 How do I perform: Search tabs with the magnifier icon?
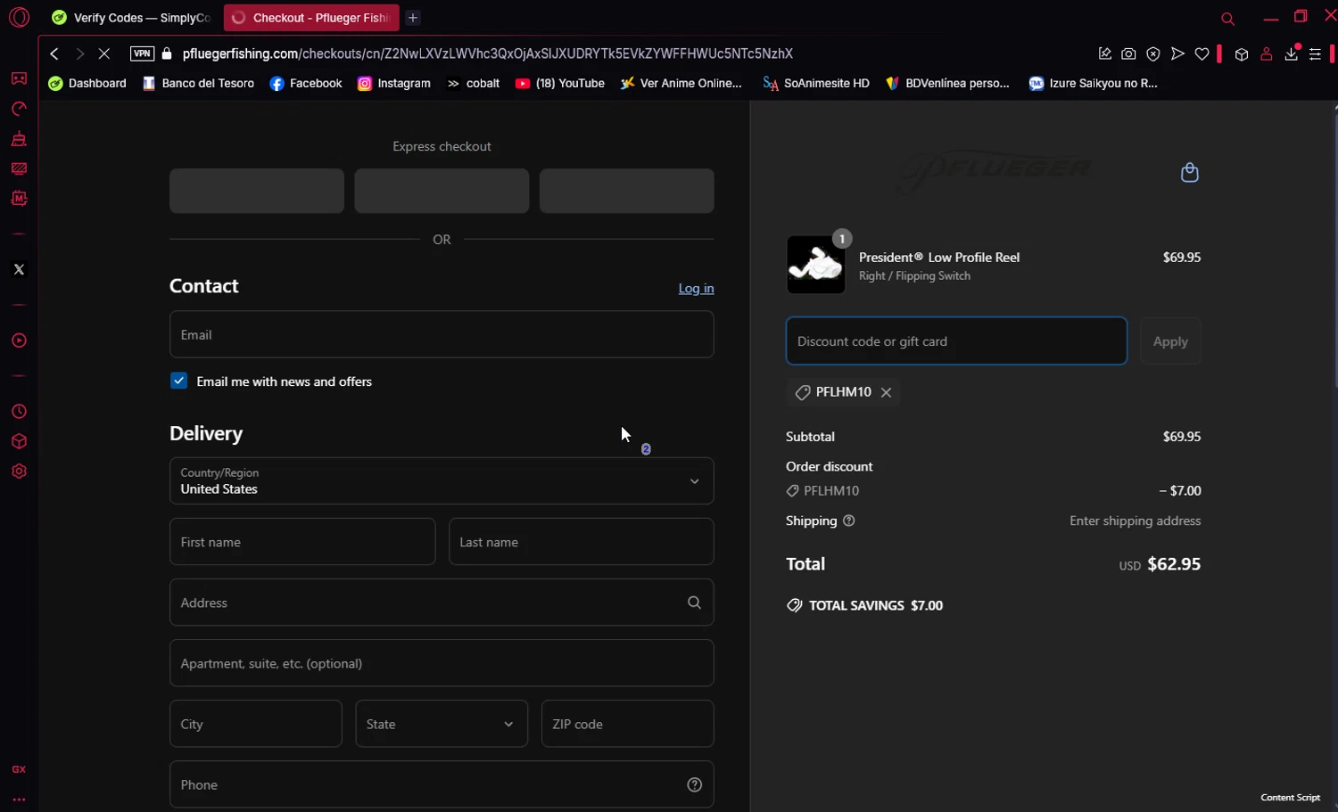click(x=1227, y=18)
